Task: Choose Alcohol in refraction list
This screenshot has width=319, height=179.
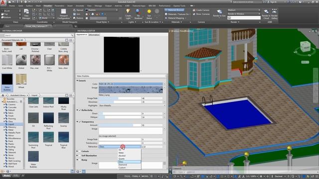Action: [130, 156]
